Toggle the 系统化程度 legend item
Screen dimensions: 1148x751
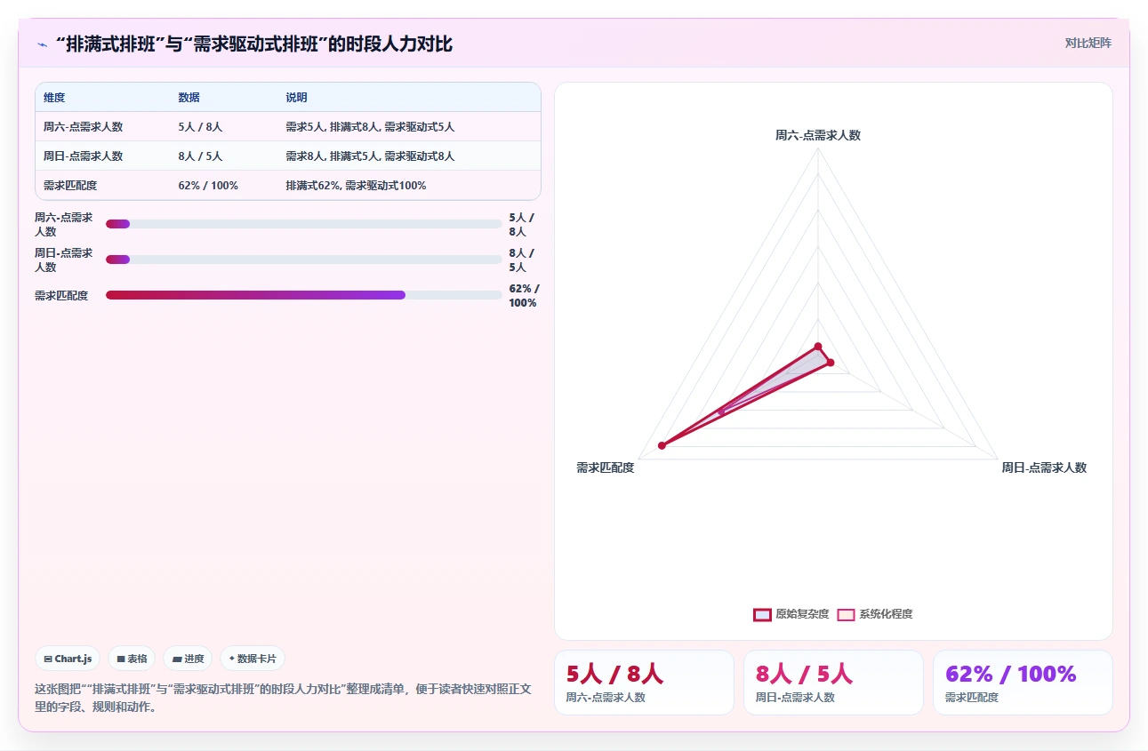tap(875, 614)
